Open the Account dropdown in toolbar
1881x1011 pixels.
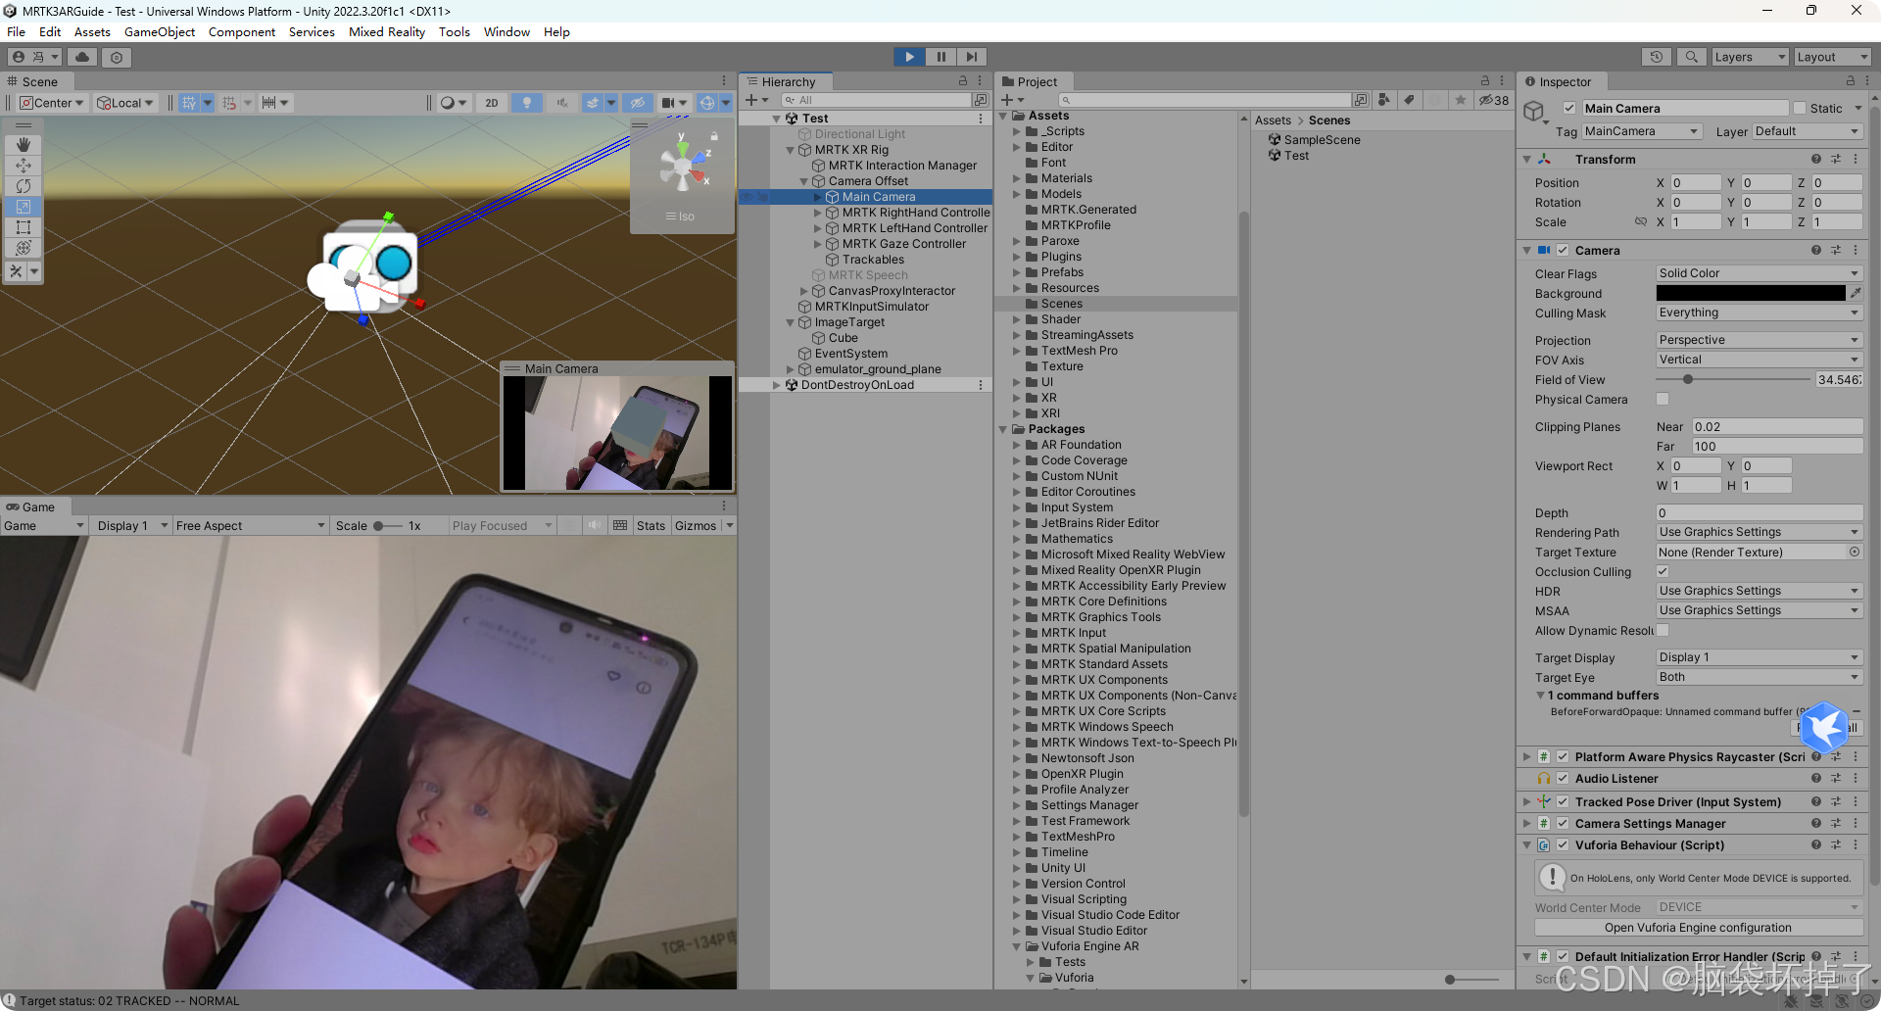pos(35,58)
